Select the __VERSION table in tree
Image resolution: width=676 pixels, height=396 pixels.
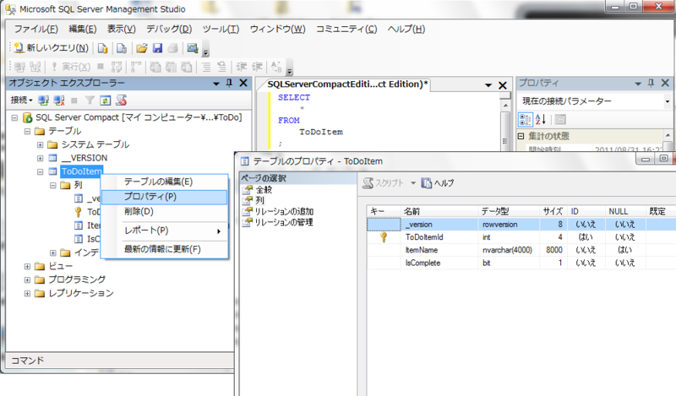click(84, 158)
